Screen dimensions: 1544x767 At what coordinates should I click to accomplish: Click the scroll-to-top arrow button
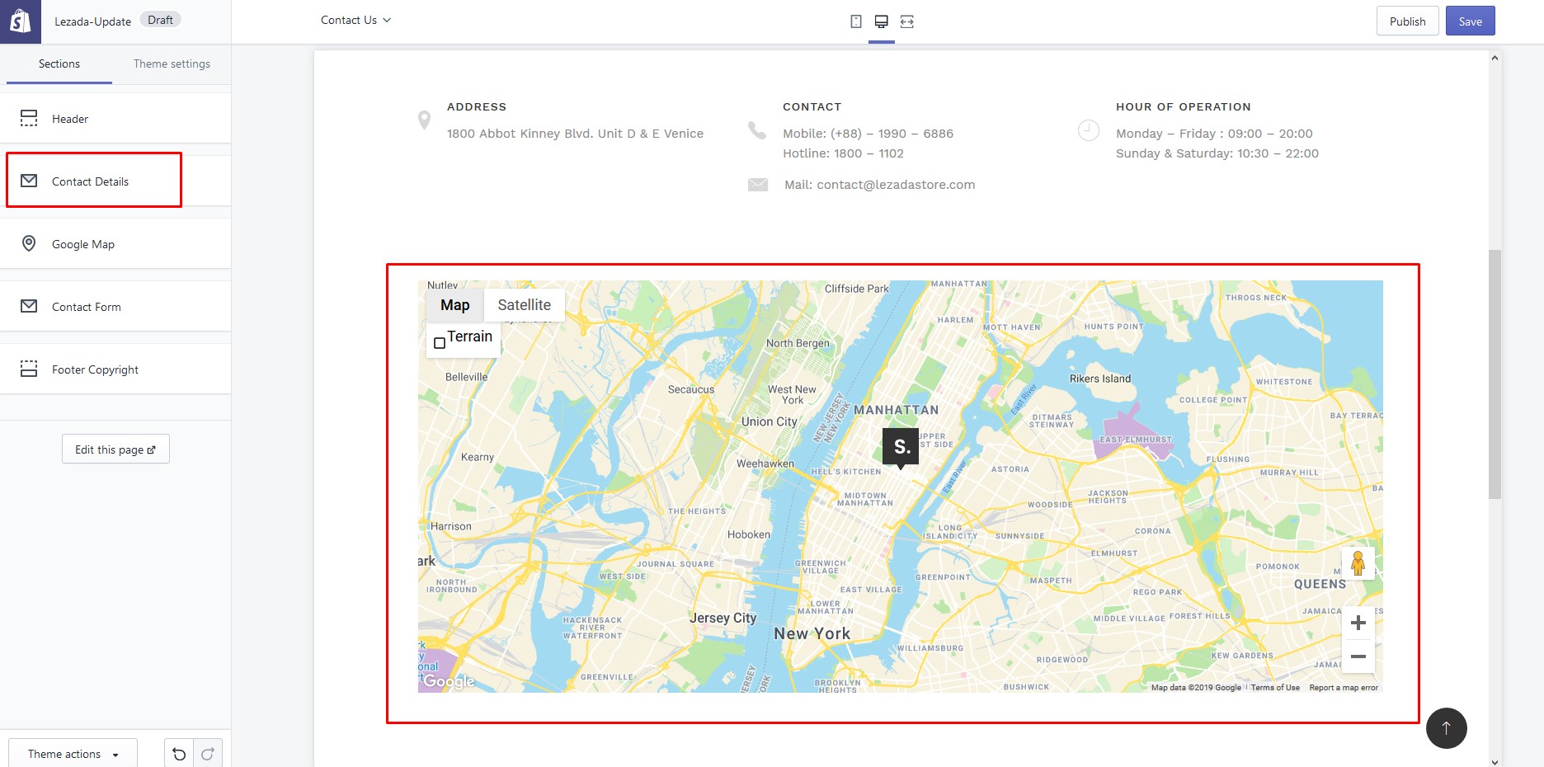[1446, 728]
